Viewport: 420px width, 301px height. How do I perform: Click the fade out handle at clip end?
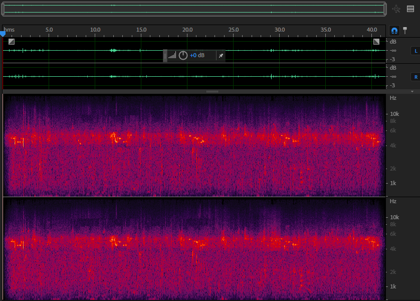[376, 42]
